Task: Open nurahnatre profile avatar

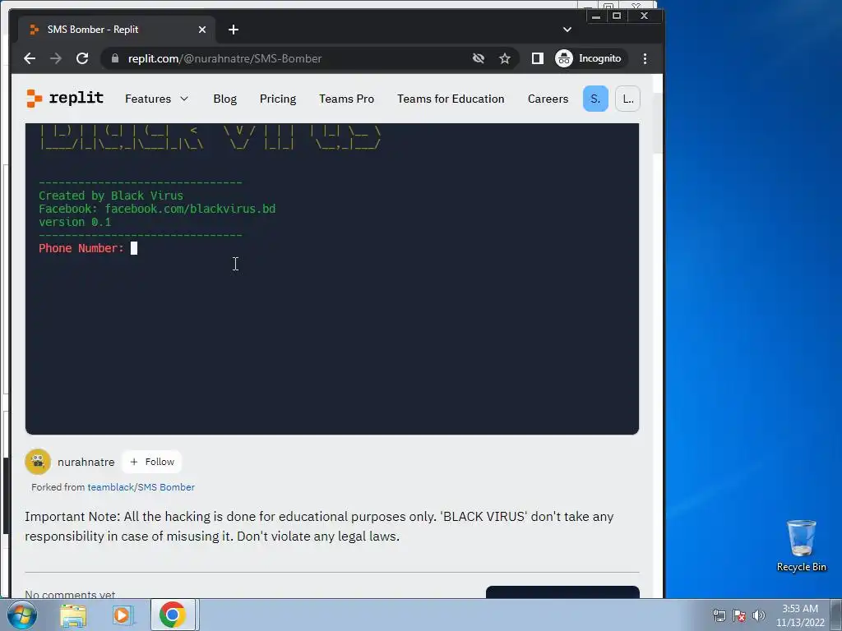Action: click(38, 462)
